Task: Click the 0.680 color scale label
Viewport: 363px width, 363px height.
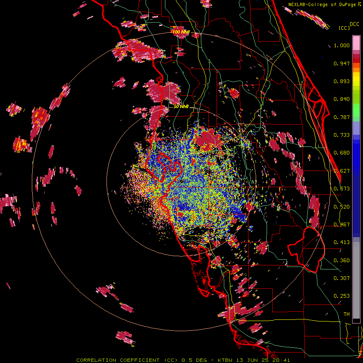Action: [x=342, y=153]
